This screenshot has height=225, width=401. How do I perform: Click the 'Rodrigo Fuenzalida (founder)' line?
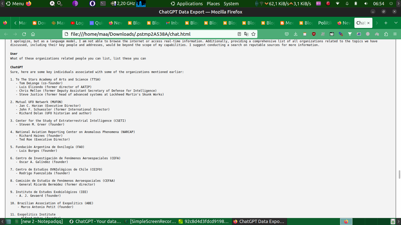point(45,173)
